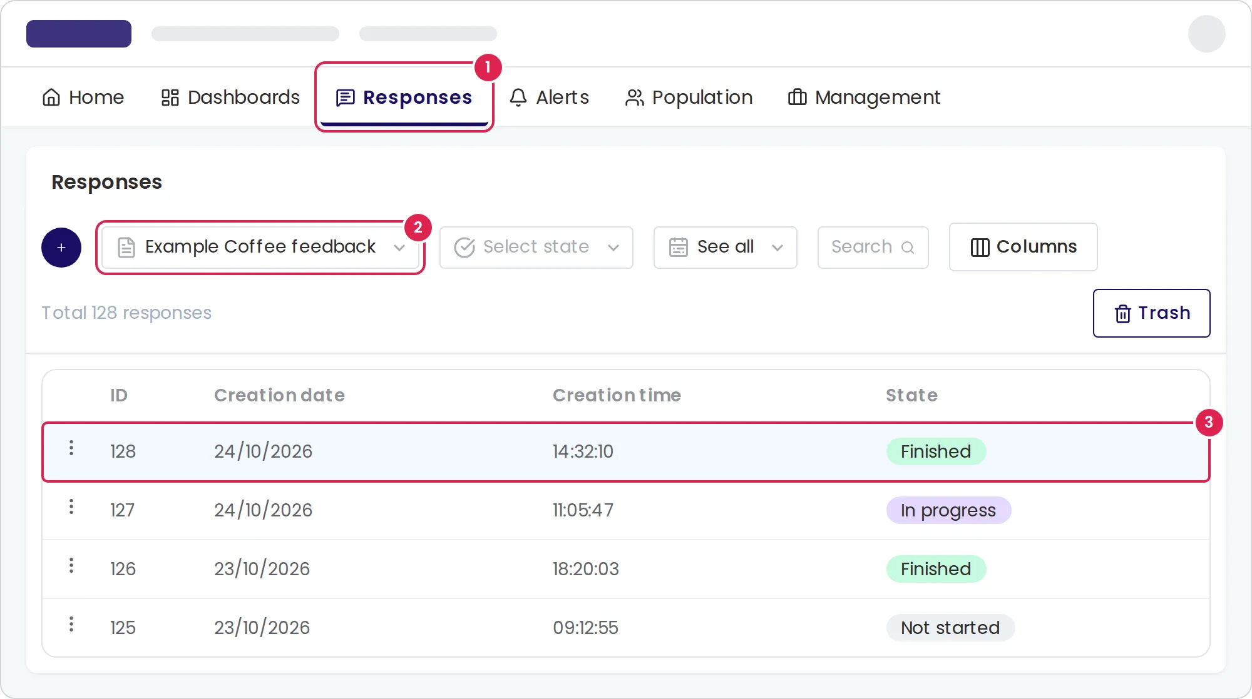This screenshot has height=699, width=1252.
Task: Click the Search input field
Action: coord(873,248)
